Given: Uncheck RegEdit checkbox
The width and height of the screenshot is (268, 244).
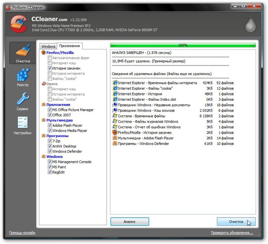Looking at the screenshot, I should (50, 172).
